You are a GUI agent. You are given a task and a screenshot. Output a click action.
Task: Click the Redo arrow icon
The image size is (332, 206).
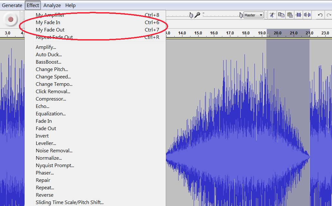coord(328,15)
